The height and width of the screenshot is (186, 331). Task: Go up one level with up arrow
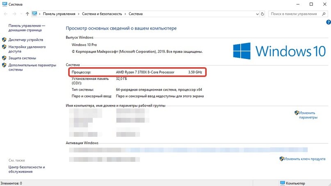coord(27,14)
